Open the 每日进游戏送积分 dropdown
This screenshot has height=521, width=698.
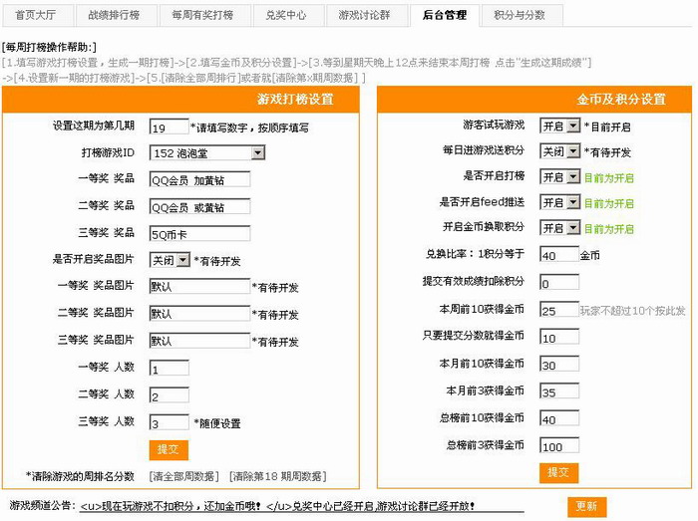tap(560, 151)
